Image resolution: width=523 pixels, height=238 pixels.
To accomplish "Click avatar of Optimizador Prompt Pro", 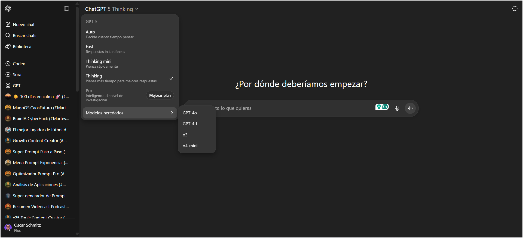I will 8,174.
